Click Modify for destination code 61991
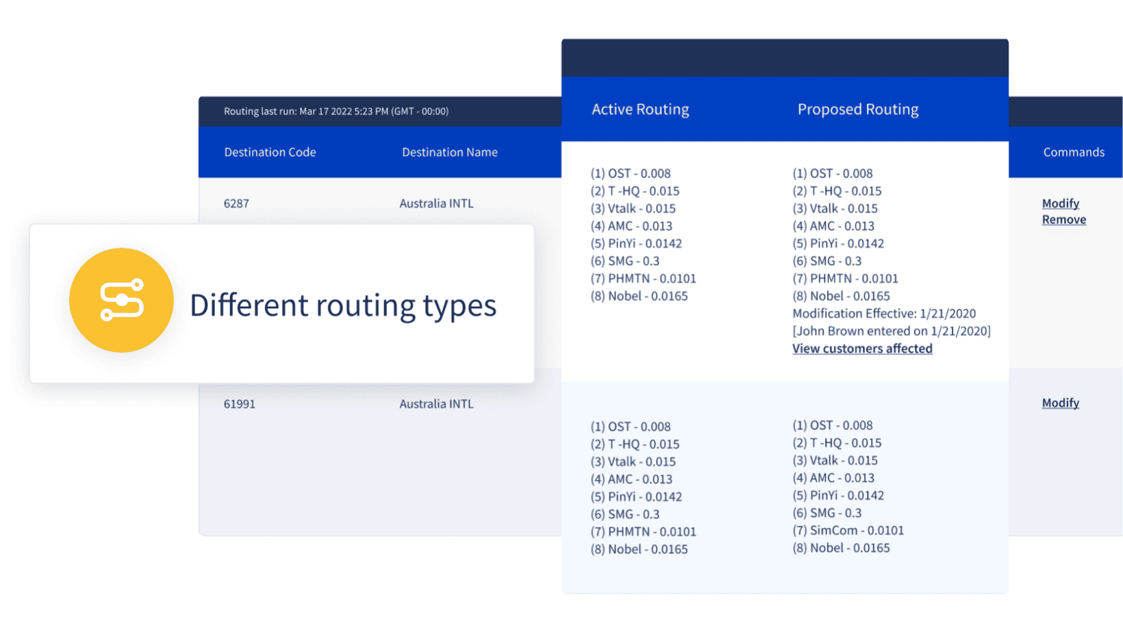Image resolution: width=1123 pixels, height=630 pixels. pyautogui.click(x=1060, y=403)
